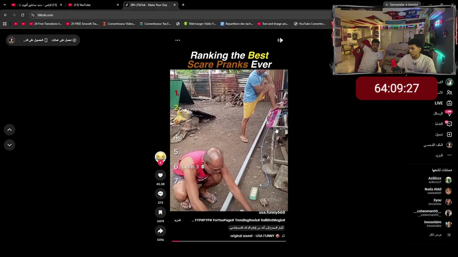Open a new browser tab

(183, 5)
